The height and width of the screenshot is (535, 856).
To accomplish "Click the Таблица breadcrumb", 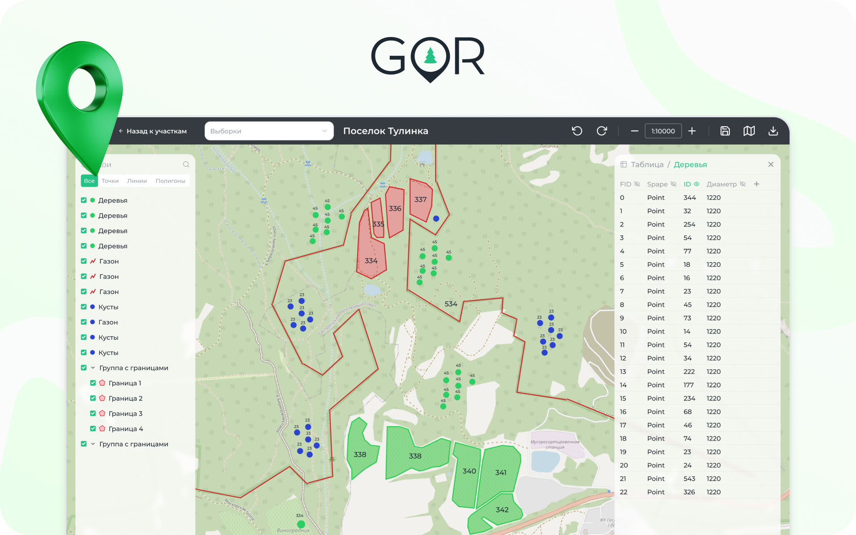I will (x=647, y=165).
